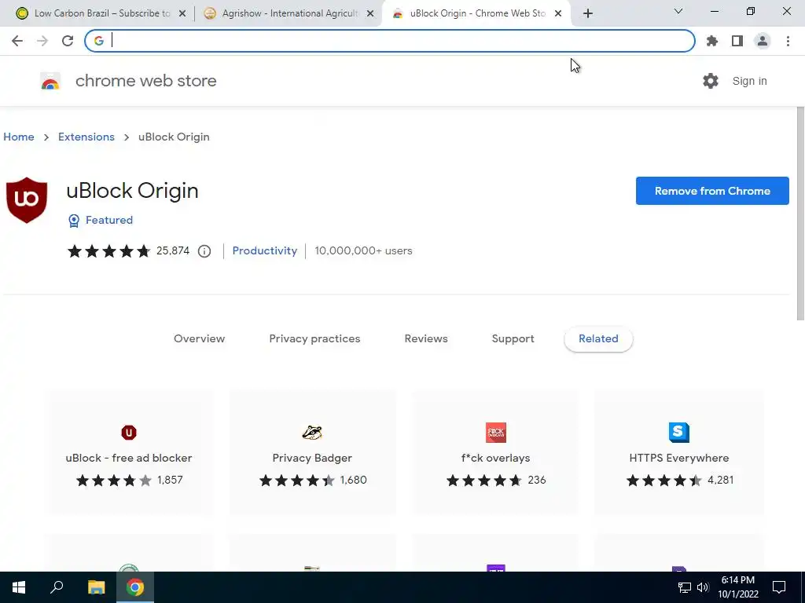Viewport: 805px width, 603px height.
Task: Click the HTTPS Everywhere icon
Action: pyautogui.click(x=678, y=433)
